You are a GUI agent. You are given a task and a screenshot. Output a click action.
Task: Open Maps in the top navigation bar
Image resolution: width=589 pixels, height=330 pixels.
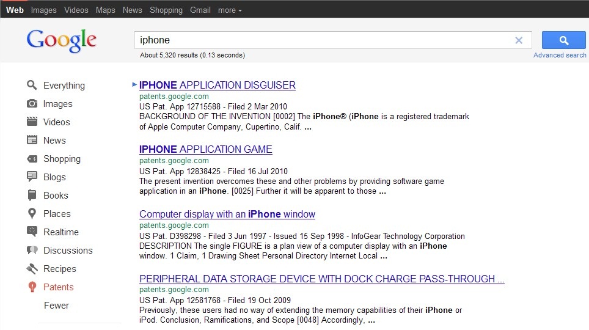105,10
